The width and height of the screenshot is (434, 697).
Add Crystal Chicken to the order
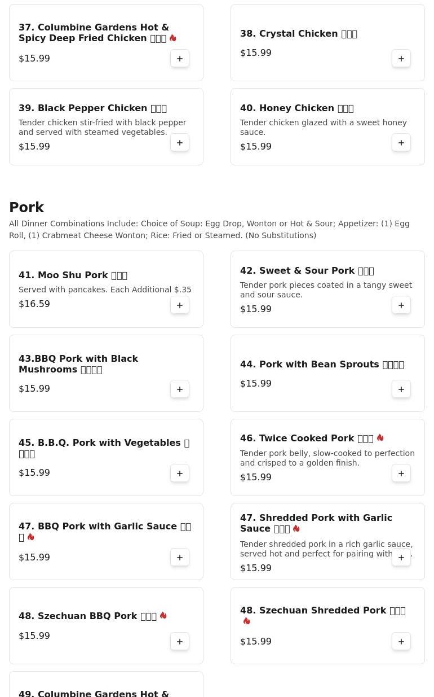point(401,59)
